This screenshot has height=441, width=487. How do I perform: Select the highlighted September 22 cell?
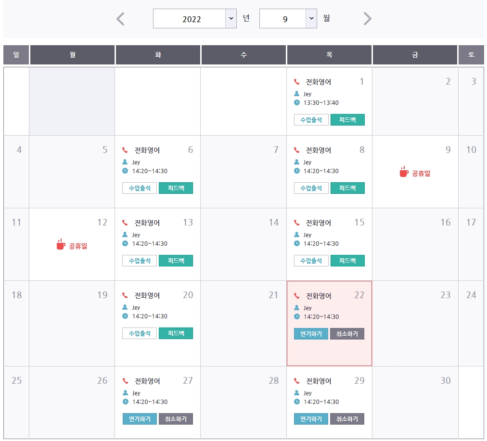(329, 323)
